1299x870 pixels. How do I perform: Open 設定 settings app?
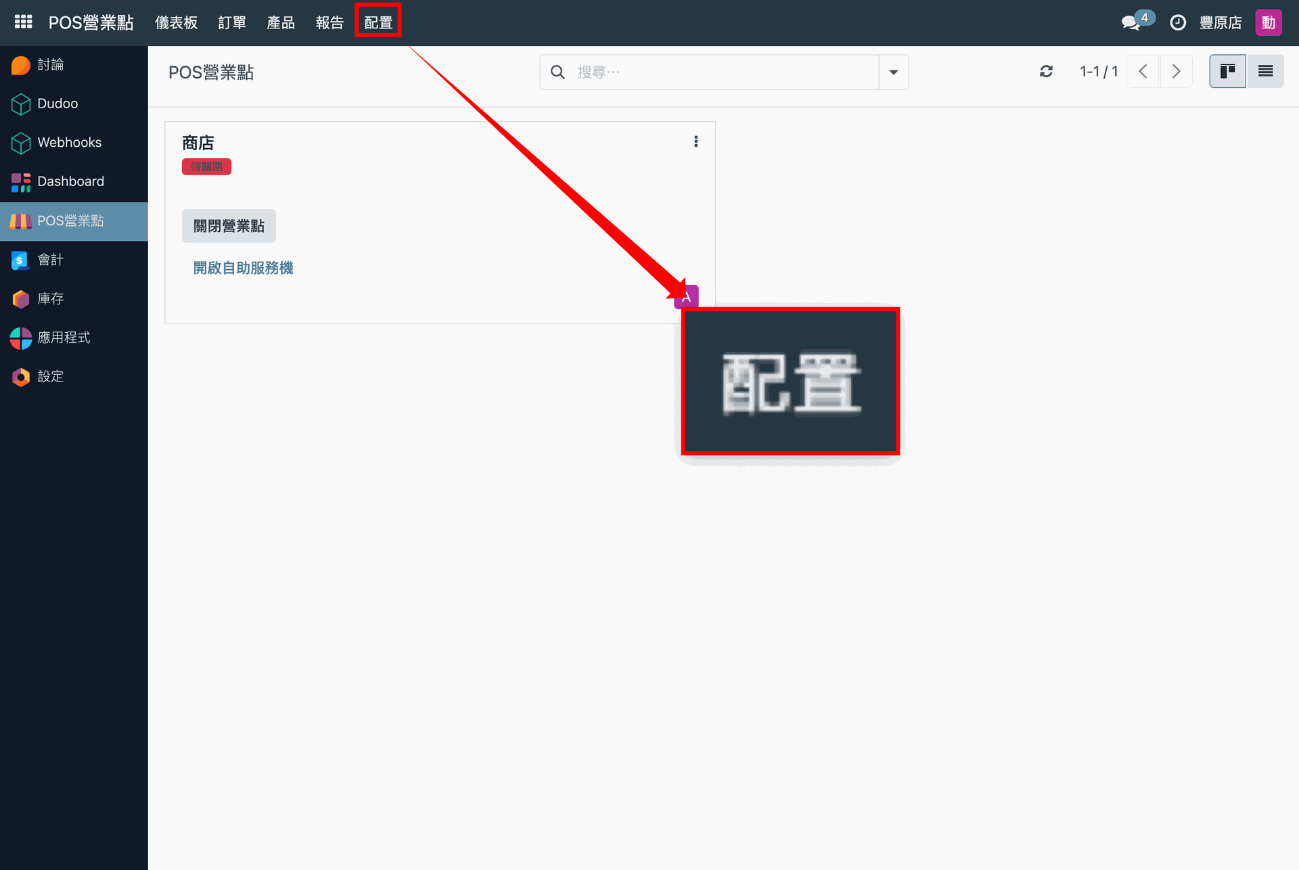tap(74, 377)
